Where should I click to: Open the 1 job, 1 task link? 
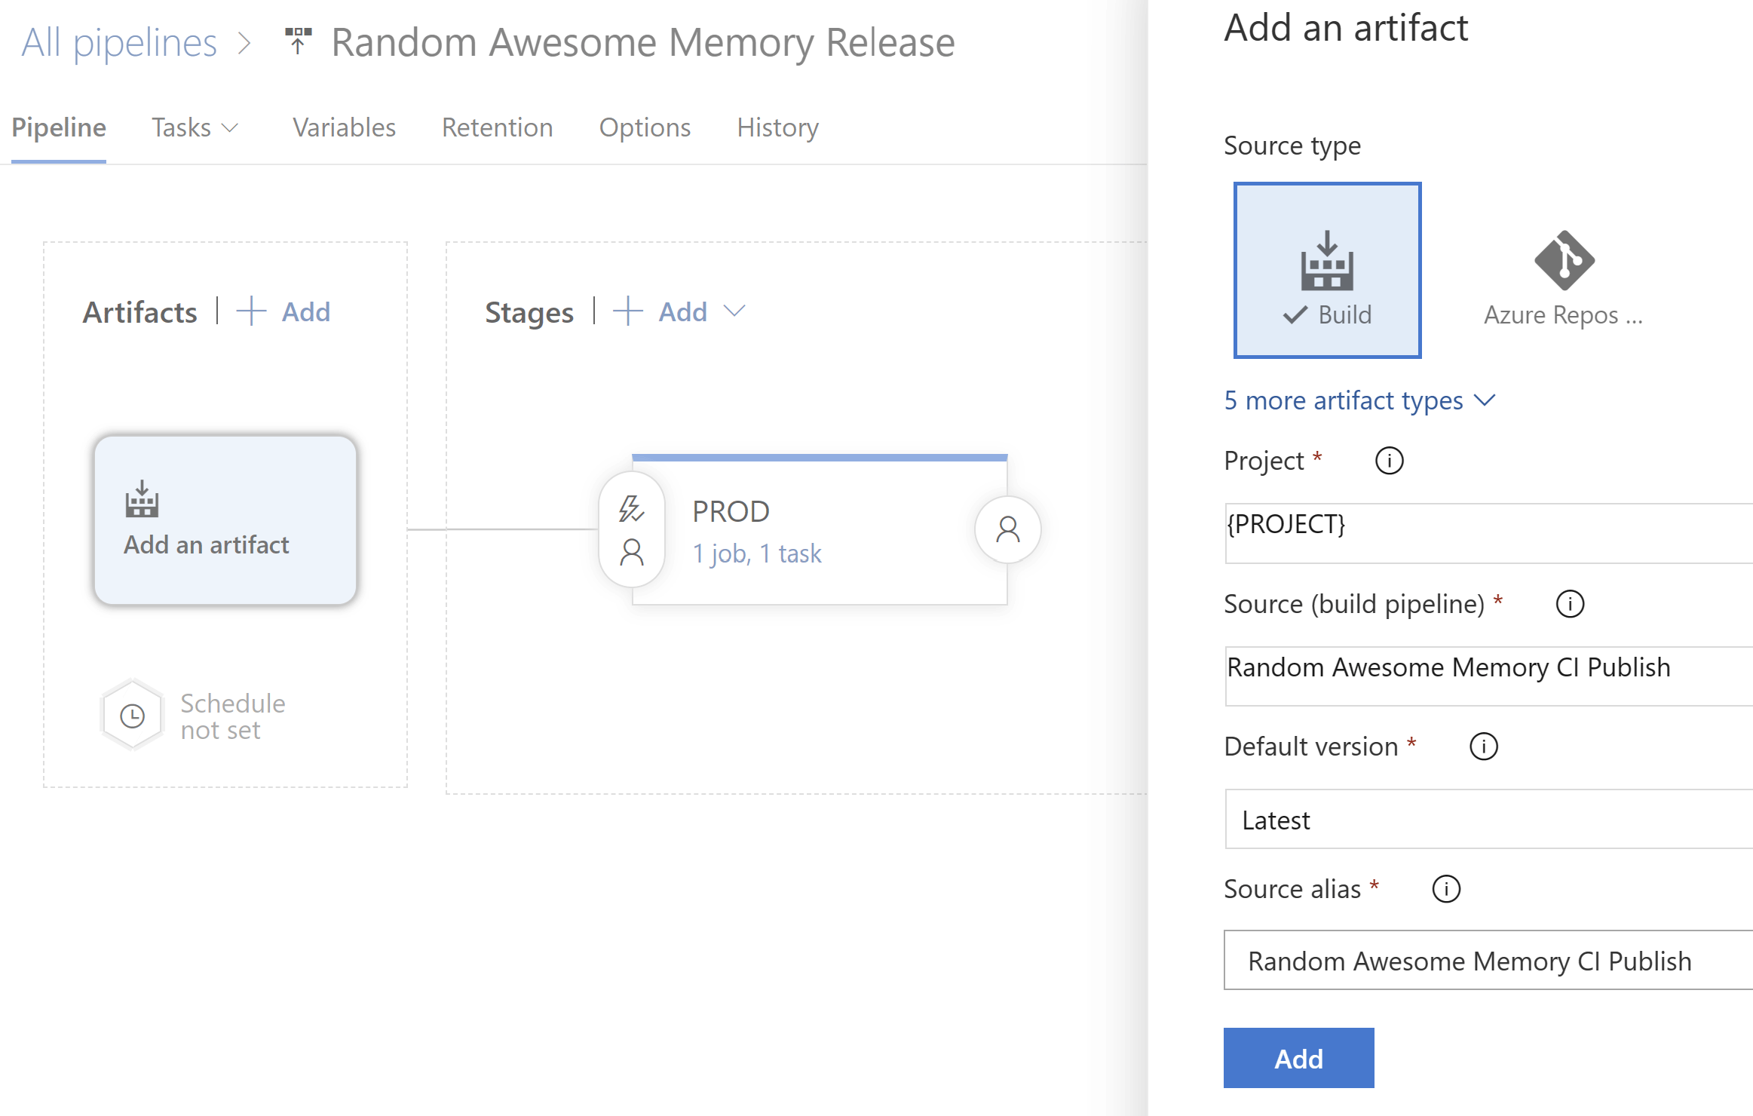(756, 553)
